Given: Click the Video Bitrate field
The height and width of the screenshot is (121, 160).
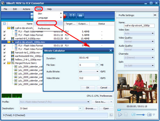Looking at the screenshot, I should (89, 78).
